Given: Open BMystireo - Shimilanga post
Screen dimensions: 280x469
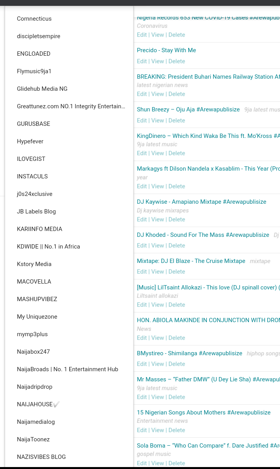Looking at the screenshot, I should pyautogui.click(x=189, y=353).
